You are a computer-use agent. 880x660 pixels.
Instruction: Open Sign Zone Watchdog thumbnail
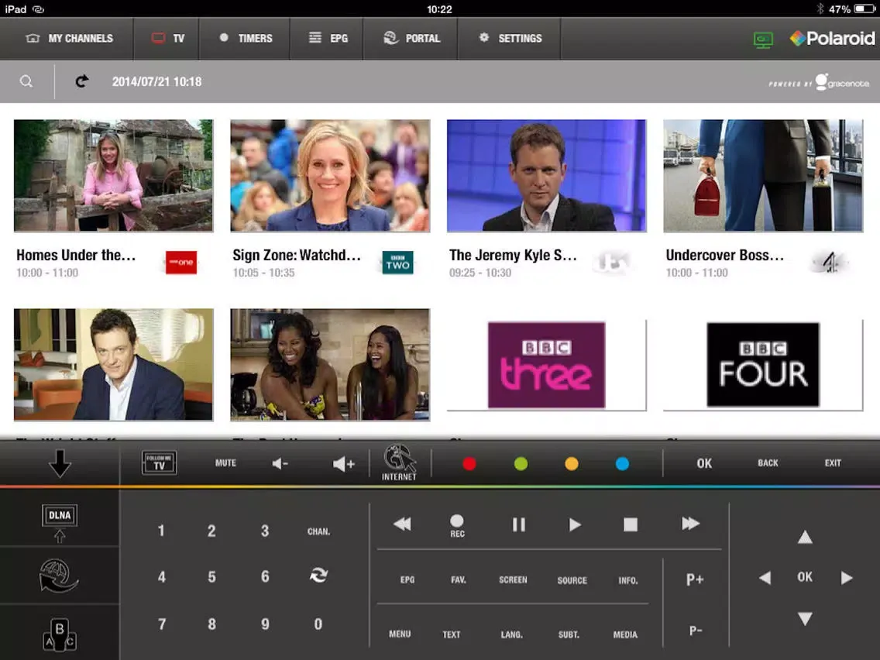point(330,175)
